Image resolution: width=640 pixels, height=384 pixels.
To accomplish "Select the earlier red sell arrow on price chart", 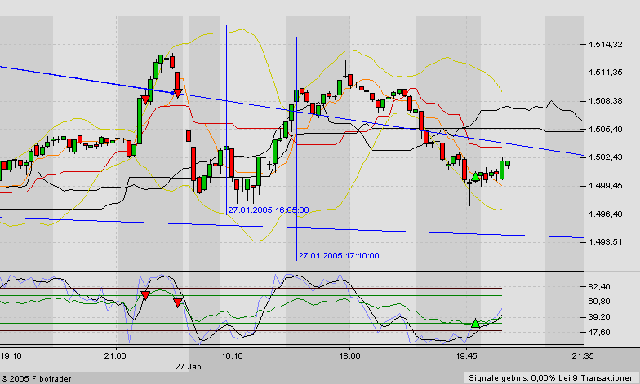I will [145, 99].
